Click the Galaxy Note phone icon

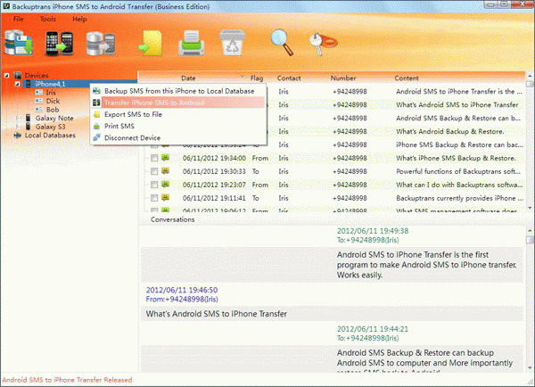[x=29, y=118]
